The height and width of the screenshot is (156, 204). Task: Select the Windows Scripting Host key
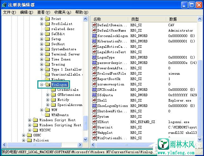coord(60,125)
